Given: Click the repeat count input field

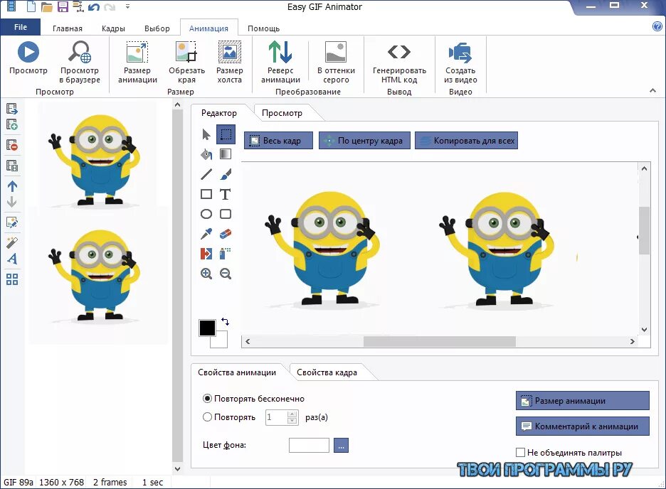Looking at the screenshot, I should 276,417.
